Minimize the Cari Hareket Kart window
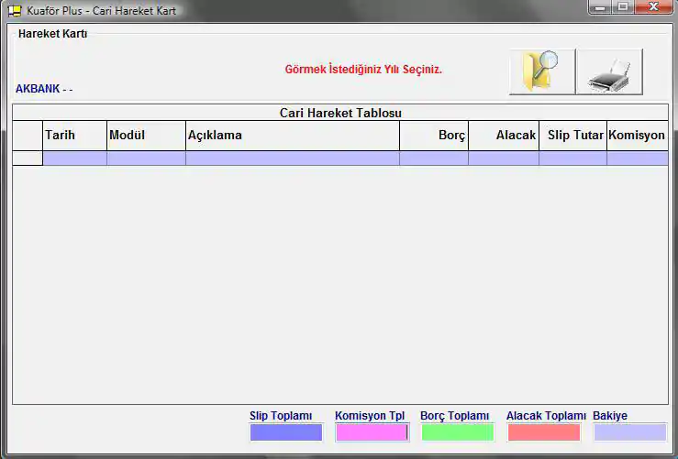Viewport: 678px width, 459px height. (x=601, y=8)
